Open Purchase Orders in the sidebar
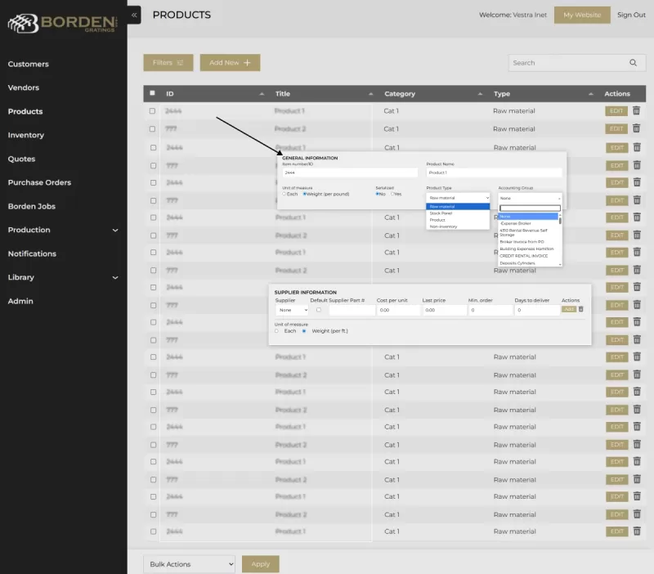 pos(39,182)
